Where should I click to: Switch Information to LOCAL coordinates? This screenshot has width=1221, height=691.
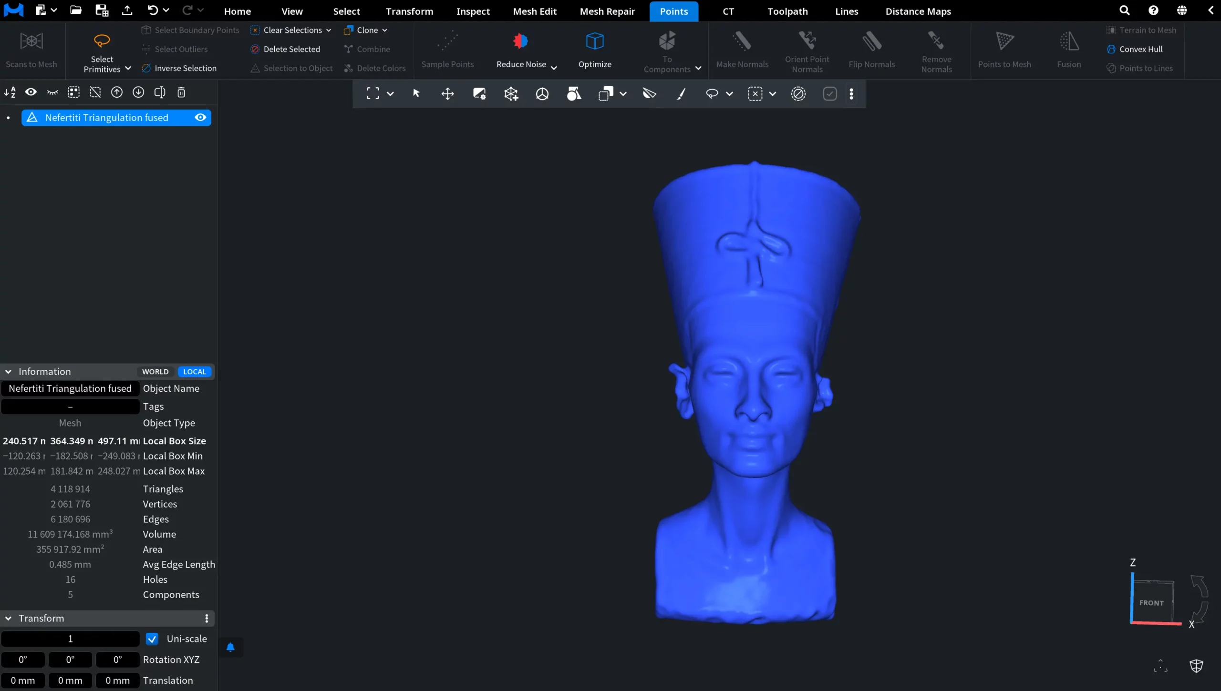(x=195, y=372)
